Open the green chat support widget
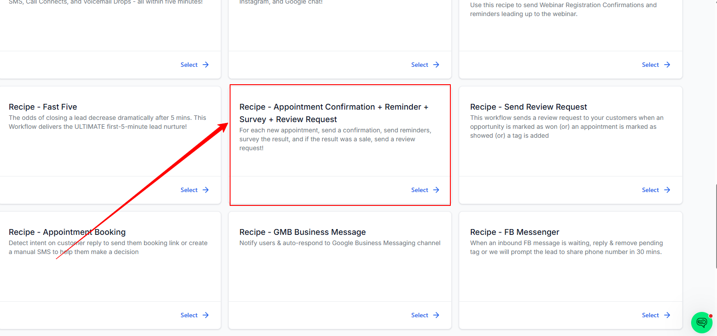This screenshot has height=336, width=717. [x=701, y=323]
